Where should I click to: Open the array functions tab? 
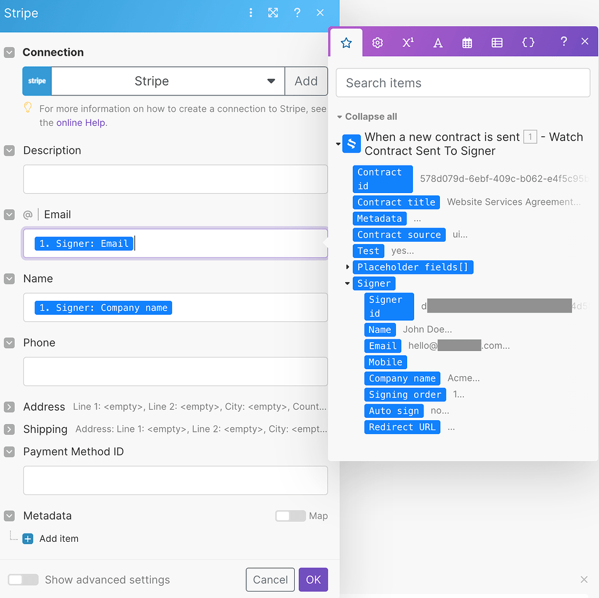point(497,42)
